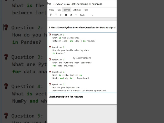164x123 pixels.
Task: Restart kernel and run all cells icon
Action: coord(76,15)
